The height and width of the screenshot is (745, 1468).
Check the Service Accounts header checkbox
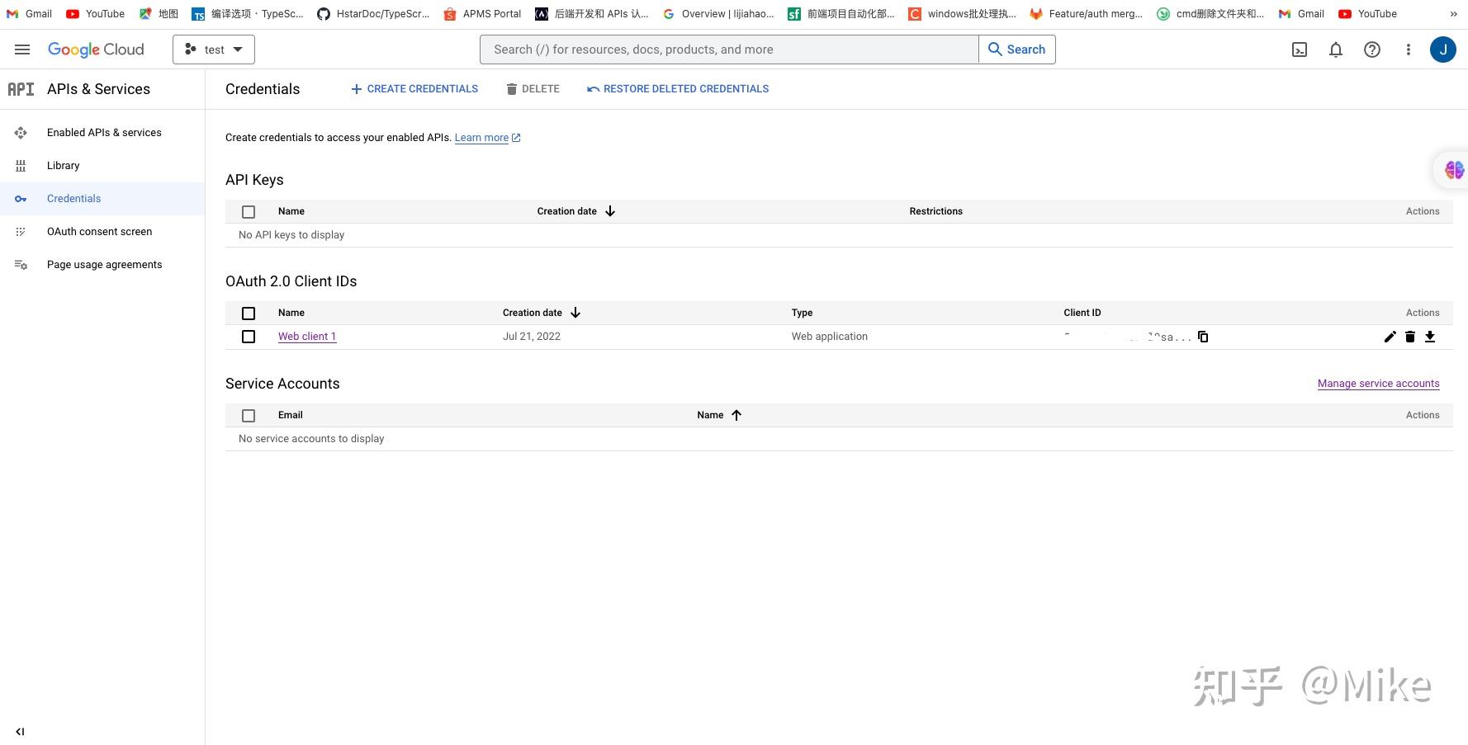249,415
